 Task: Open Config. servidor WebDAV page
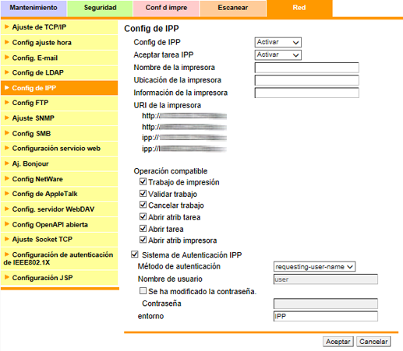(x=59, y=209)
